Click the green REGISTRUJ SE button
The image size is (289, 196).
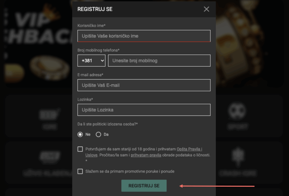(144, 186)
